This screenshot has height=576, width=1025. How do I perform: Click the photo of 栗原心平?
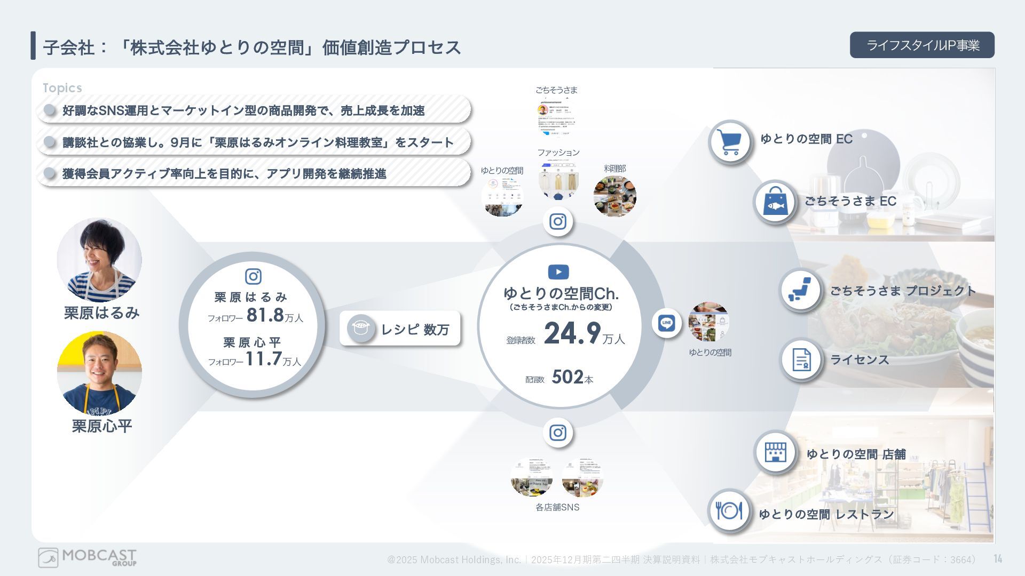coord(99,373)
